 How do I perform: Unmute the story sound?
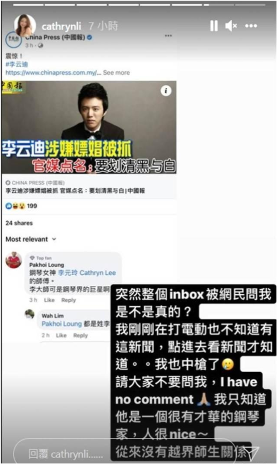pos(231,26)
